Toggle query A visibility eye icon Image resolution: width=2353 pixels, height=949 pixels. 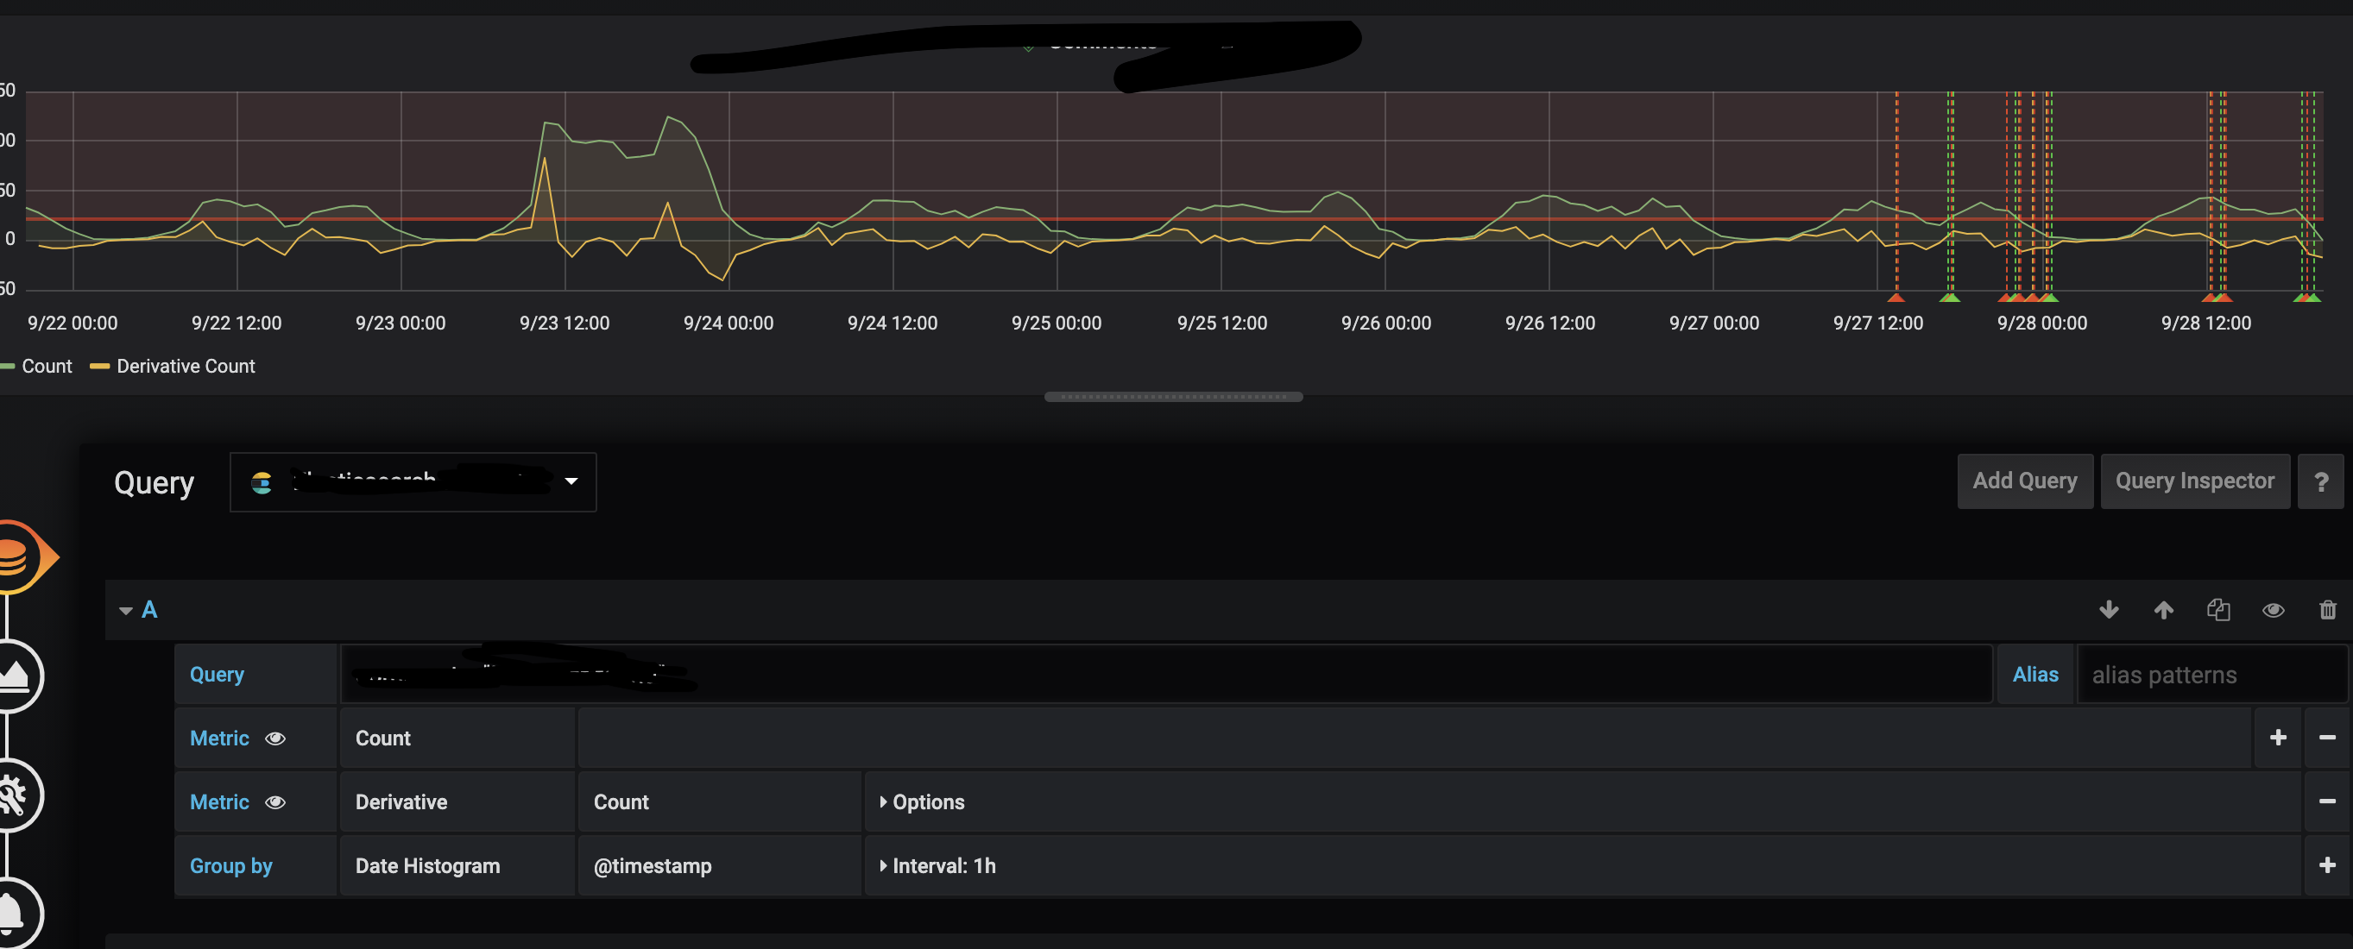pos(2274,610)
